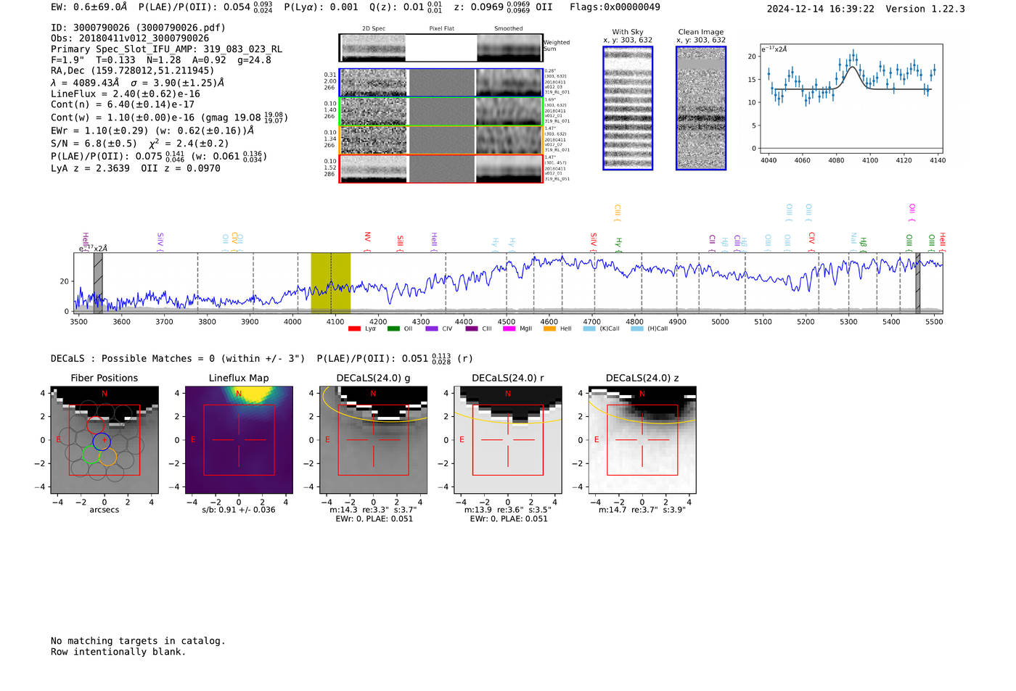Click the Flags:0x00000049 text
Viewport: 1016px width, 691px height.
point(615,7)
